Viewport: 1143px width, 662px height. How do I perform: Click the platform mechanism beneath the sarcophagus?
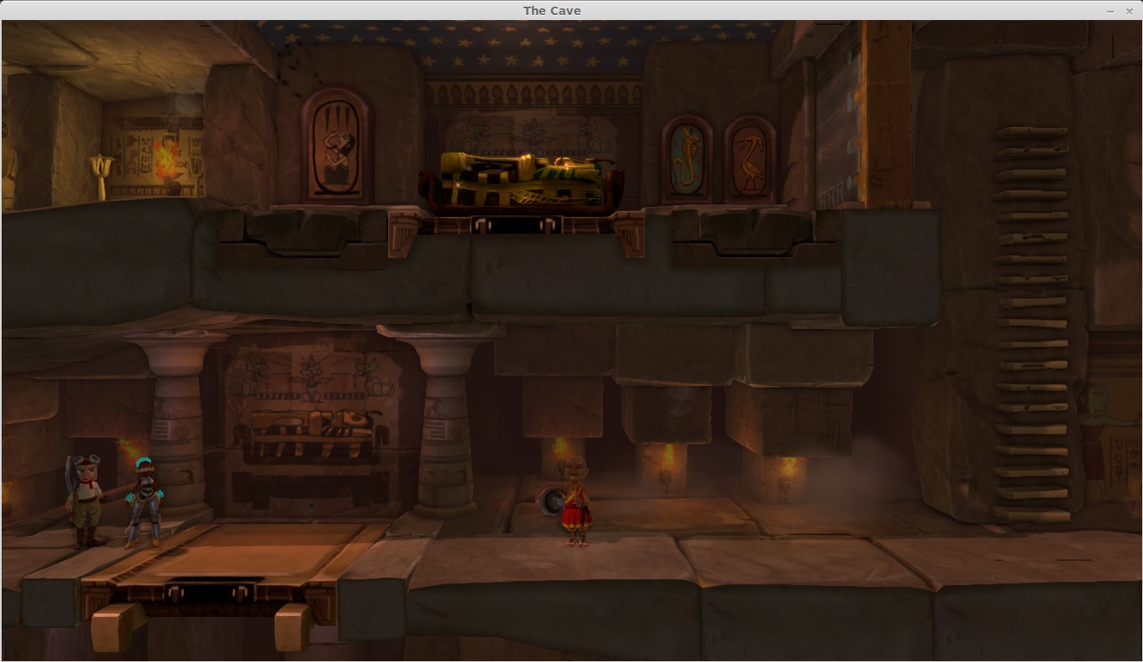click(513, 225)
